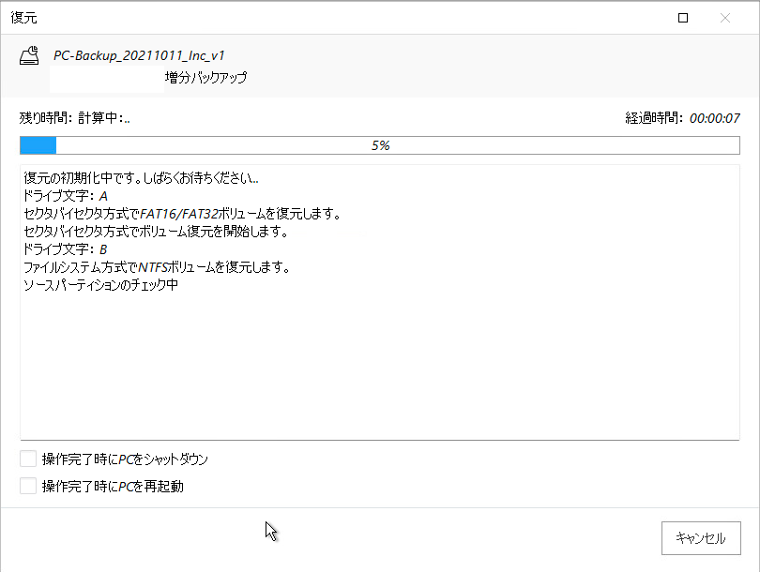The width and height of the screenshot is (760, 572).
Task: Select the PC-Backup_20211011_Inc_v1 title text
Action: point(139,55)
